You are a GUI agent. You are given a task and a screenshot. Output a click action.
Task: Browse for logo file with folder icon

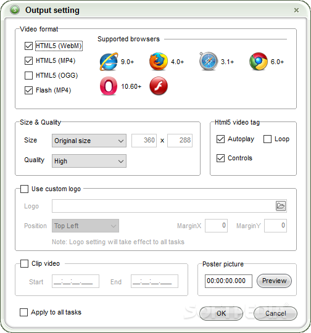[x=281, y=206]
